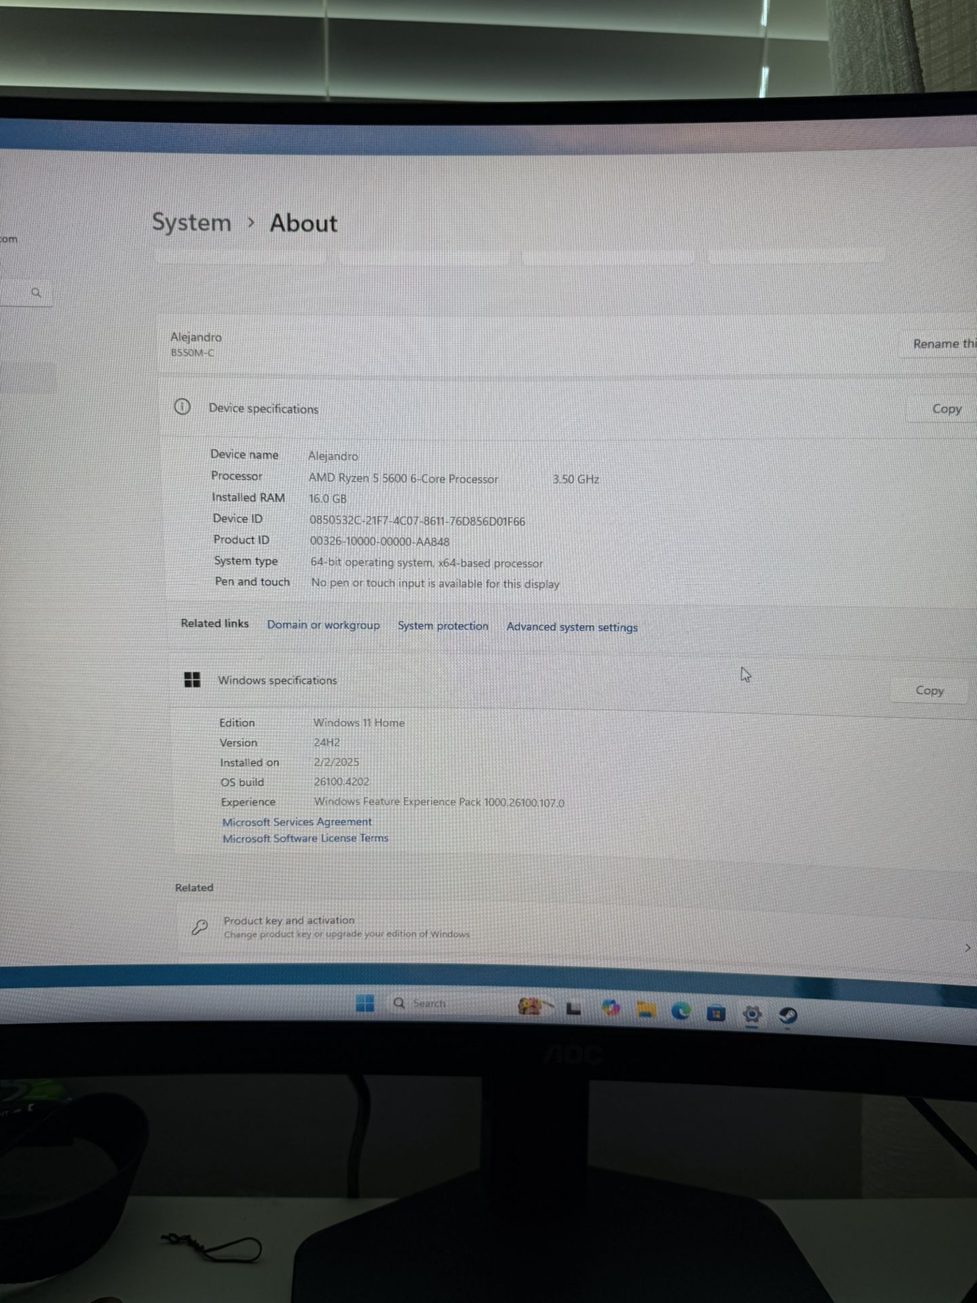Image resolution: width=977 pixels, height=1303 pixels.
Task: Click the Related heading above Product key
Action: point(194,887)
